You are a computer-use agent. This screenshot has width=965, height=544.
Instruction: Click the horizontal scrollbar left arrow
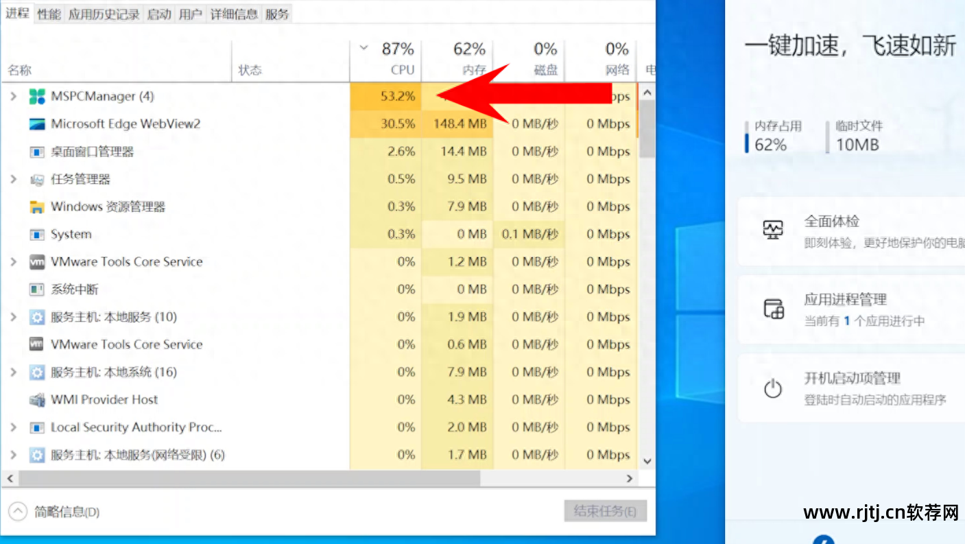click(x=10, y=478)
